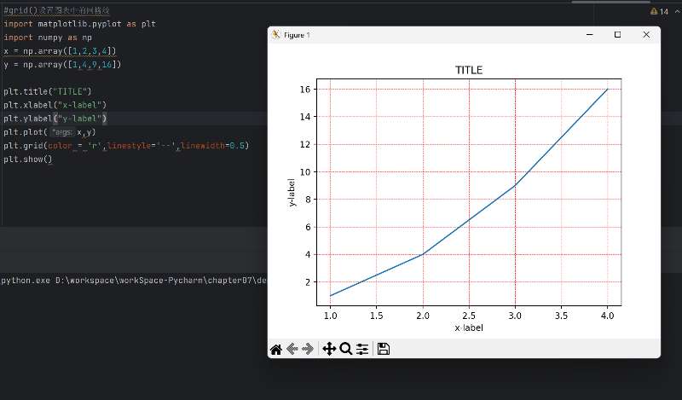Screen dimensions: 682x400
Task: Click the python.exe run command path
Action: coord(134,281)
